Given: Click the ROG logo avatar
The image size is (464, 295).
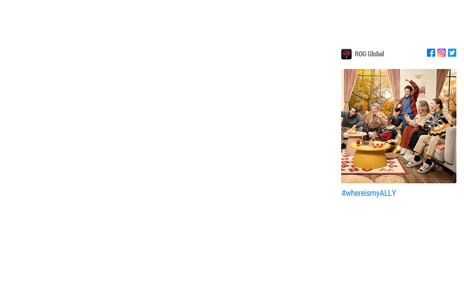Looking at the screenshot, I should pos(346,54).
